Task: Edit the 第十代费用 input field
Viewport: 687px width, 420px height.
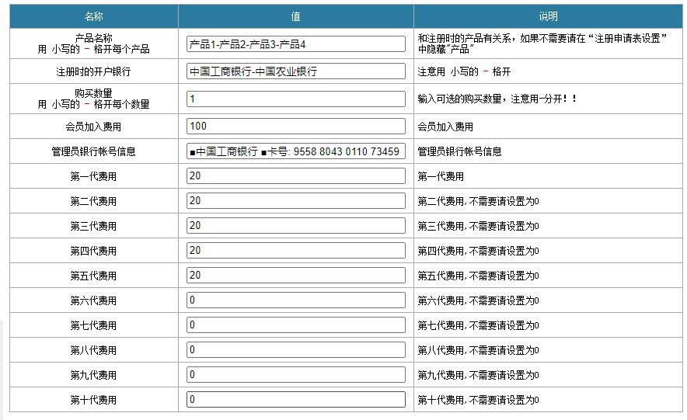Action: (x=296, y=400)
